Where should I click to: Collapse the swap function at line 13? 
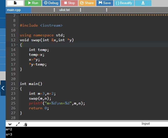pos(17,45)
